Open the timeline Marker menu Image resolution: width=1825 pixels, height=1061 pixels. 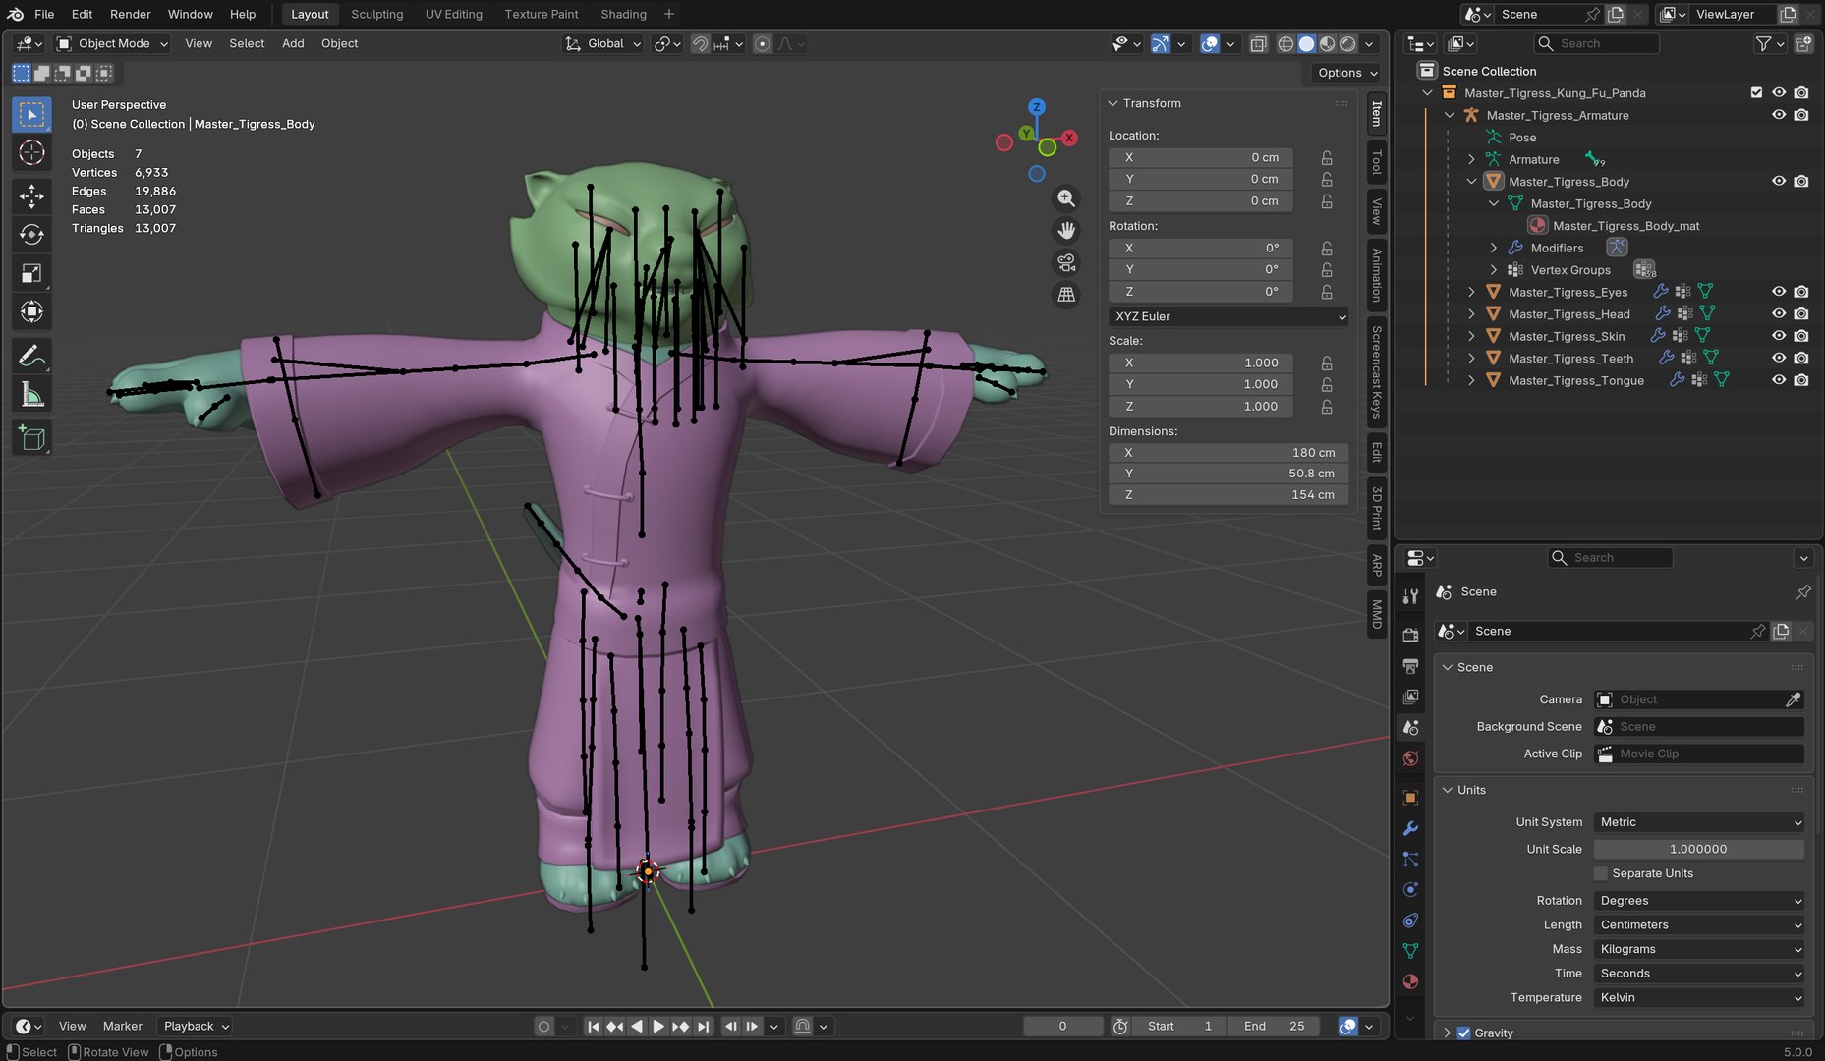[123, 1026]
